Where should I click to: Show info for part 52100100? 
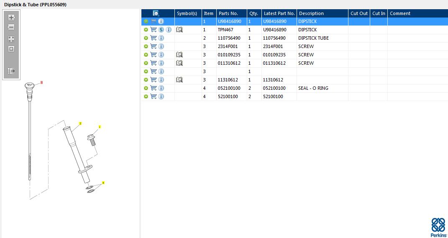pyautogui.click(x=161, y=96)
